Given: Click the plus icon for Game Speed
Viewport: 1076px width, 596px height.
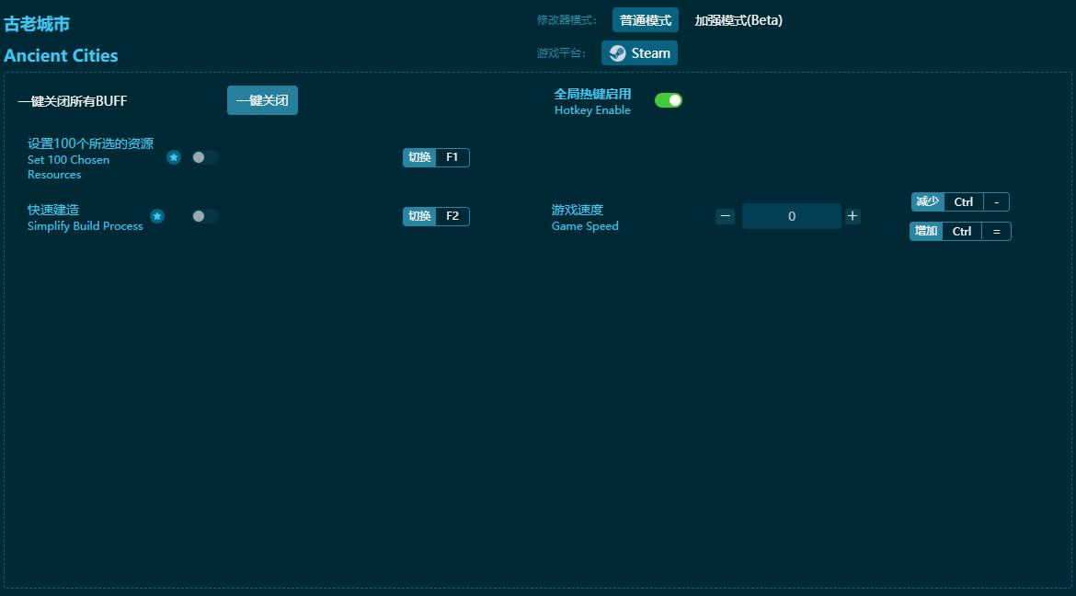Looking at the screenshot, I should tap(853, 216).
